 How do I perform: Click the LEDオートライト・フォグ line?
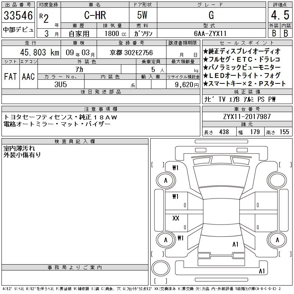(242, 75)
